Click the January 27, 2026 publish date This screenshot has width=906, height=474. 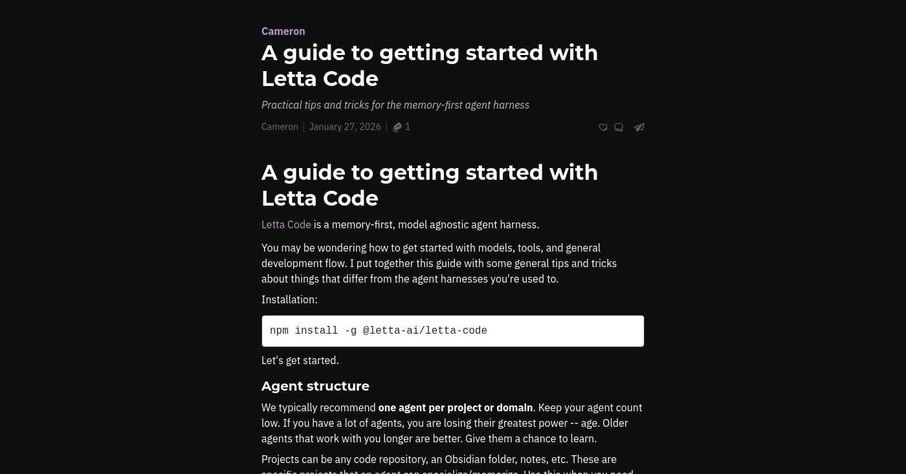tap(345, 127)
